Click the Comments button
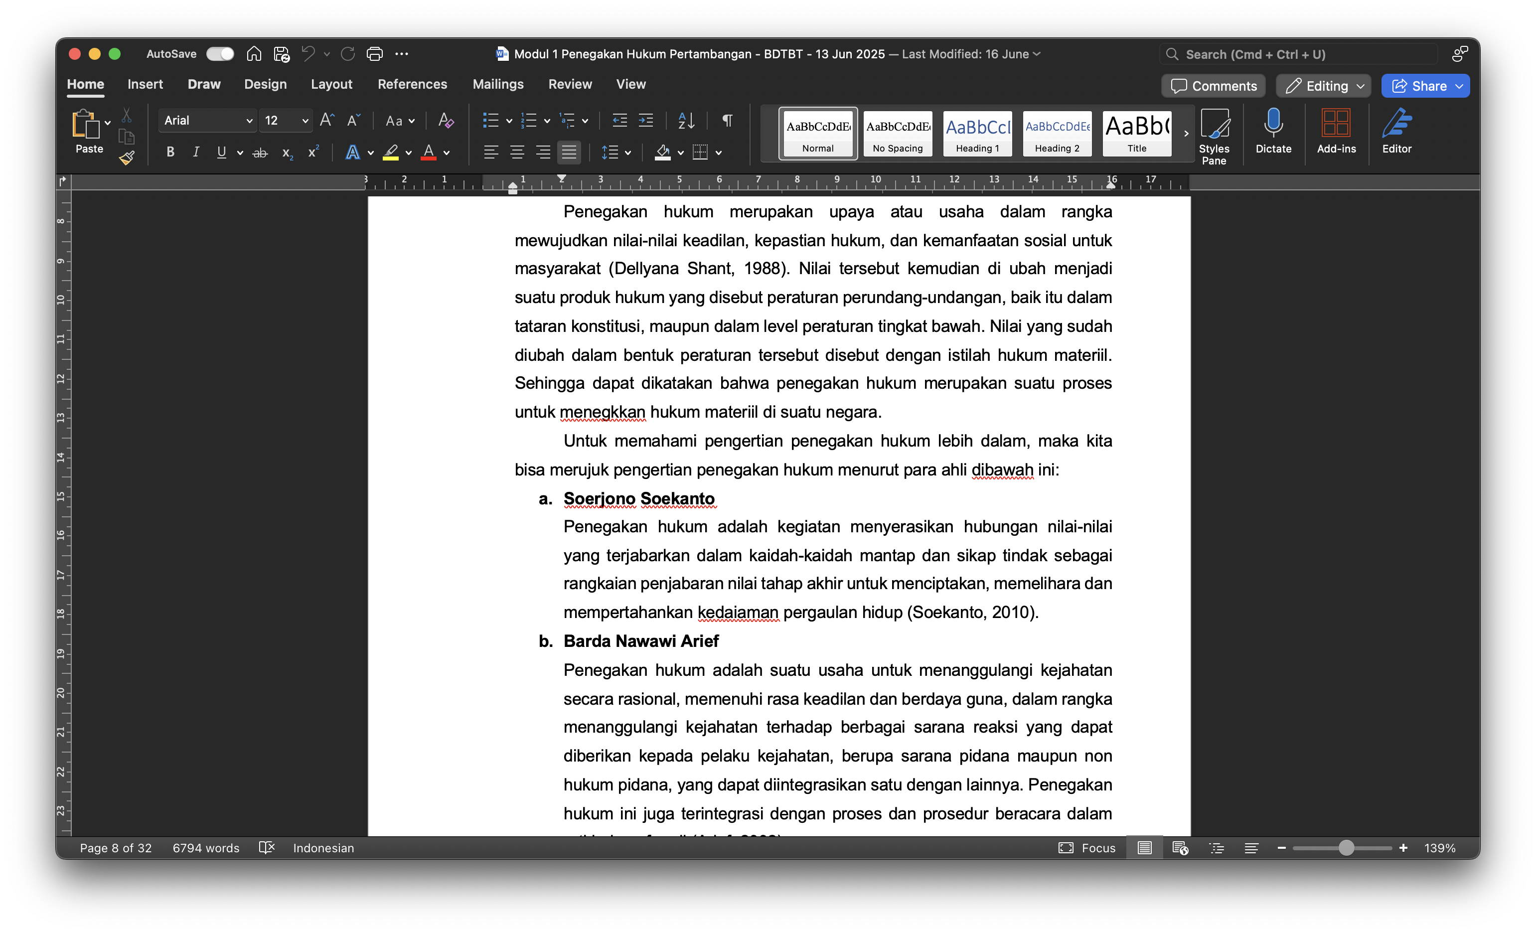 click(1213, 86)
